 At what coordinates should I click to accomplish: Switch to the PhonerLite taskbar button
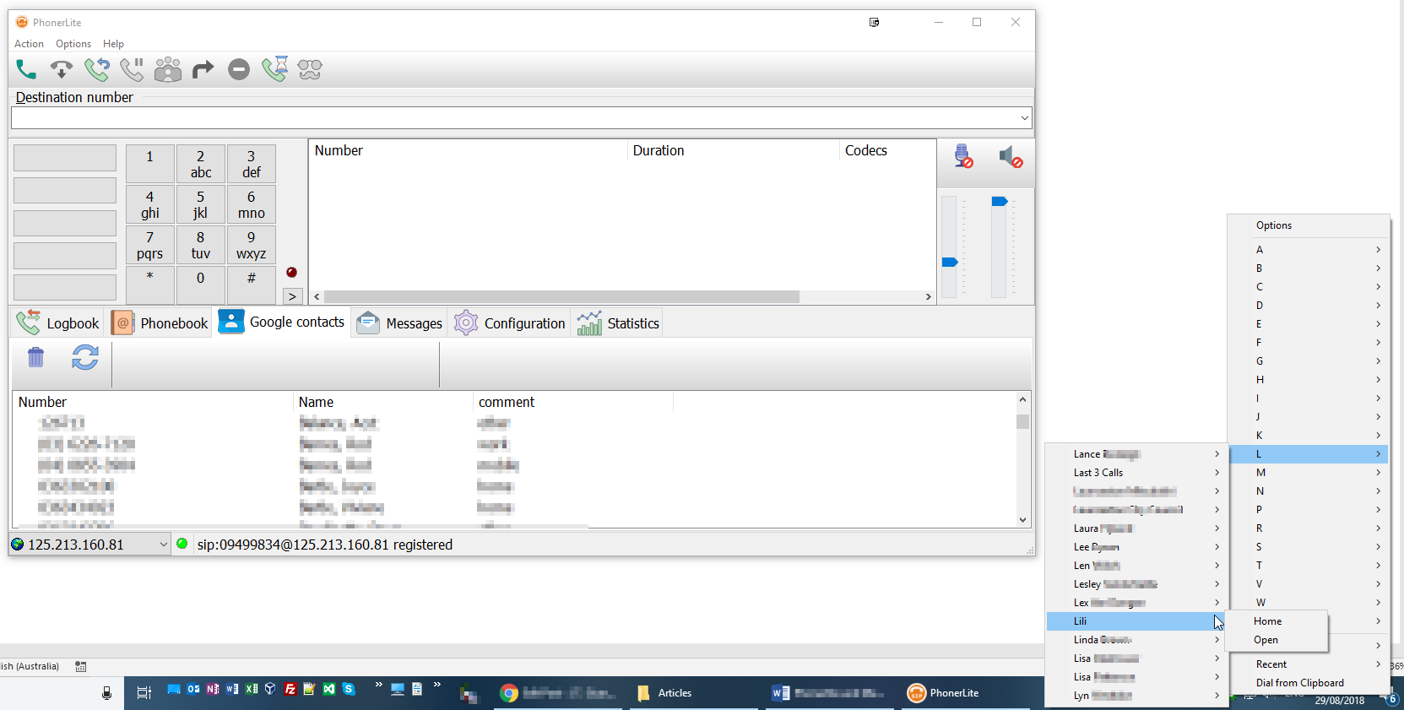point(966,693)
